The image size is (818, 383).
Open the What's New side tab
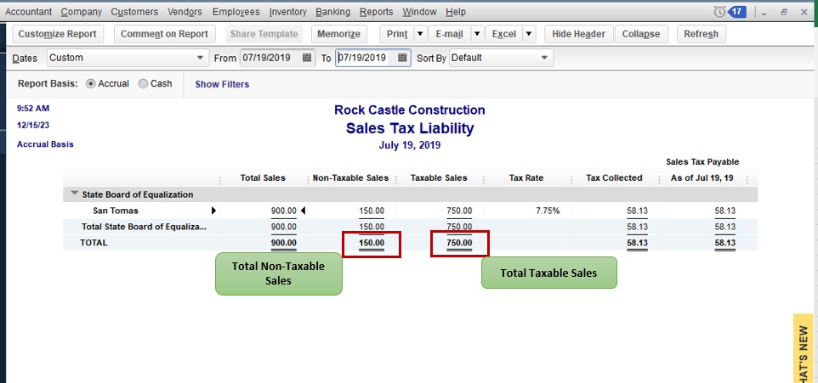(804, 349)
